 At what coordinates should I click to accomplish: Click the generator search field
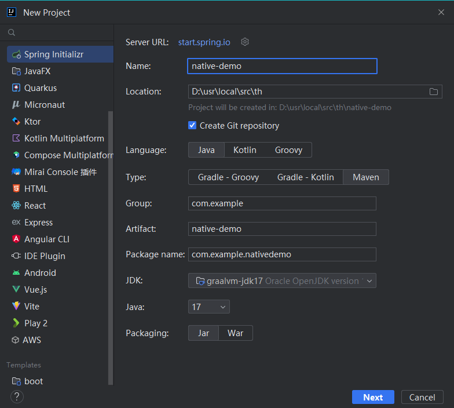click(57, 32)
